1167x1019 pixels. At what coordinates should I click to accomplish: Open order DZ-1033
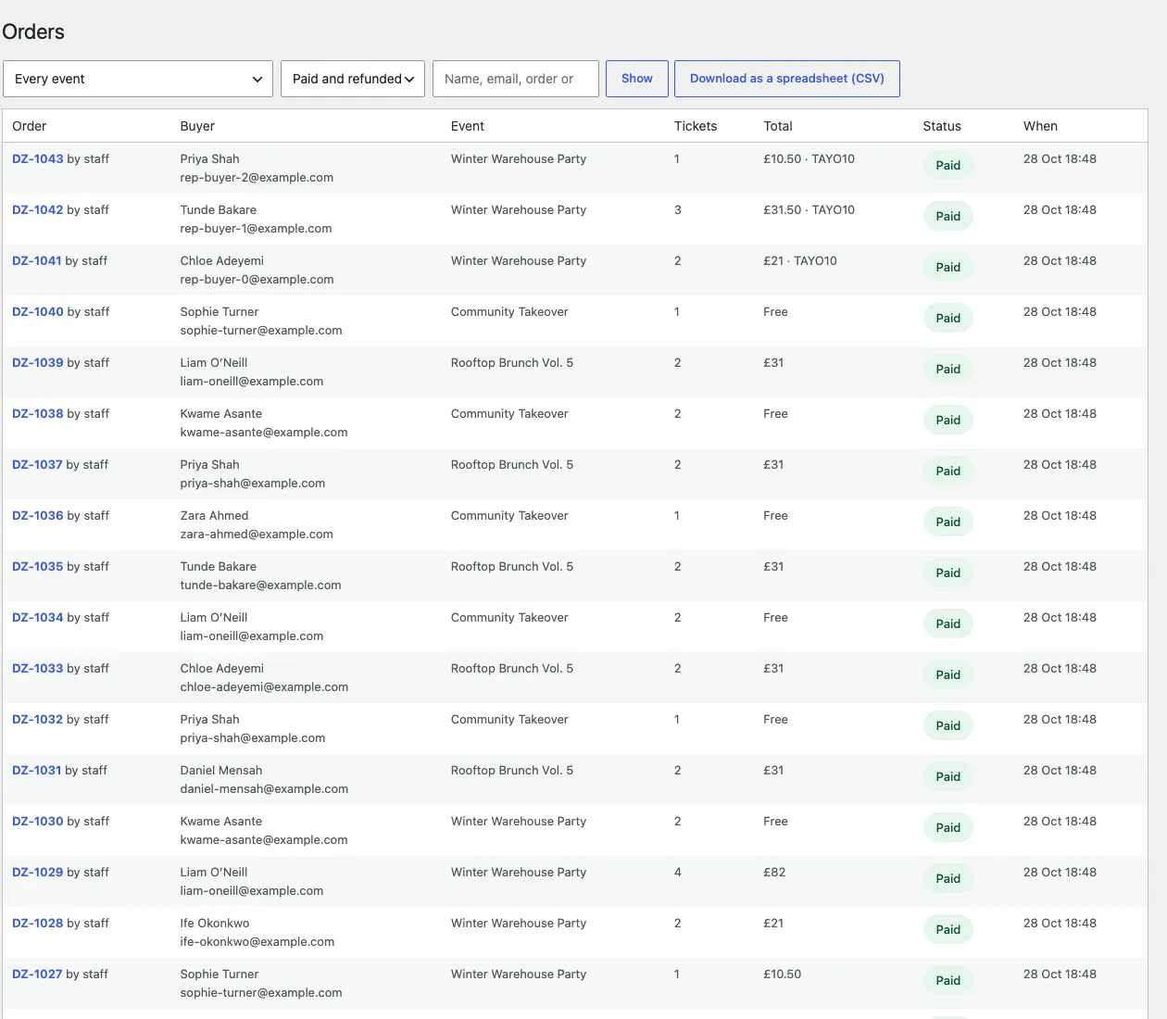click(x=38, y=669)
